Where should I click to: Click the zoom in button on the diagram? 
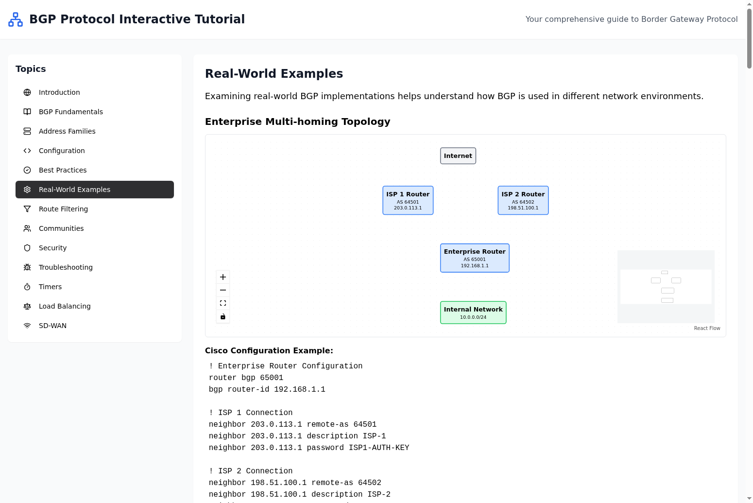[223, 277]
